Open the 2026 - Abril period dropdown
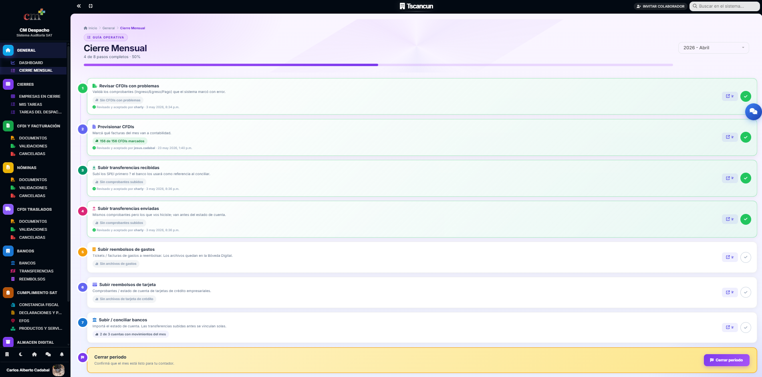 pos(714,48)
